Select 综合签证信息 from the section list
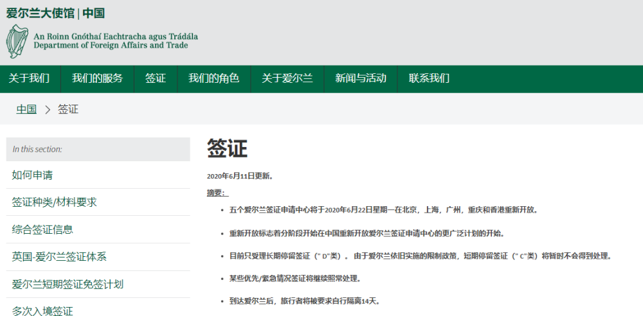 pyautogui.click(x=42, y=229)
